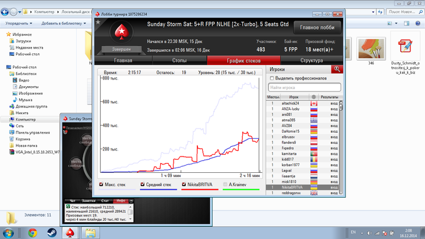Click the favorite star icon in tournament lobby

point(98,22)
